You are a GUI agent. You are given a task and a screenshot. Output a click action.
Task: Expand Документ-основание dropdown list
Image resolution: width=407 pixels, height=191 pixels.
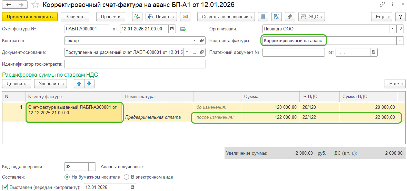tap(187, 52)
